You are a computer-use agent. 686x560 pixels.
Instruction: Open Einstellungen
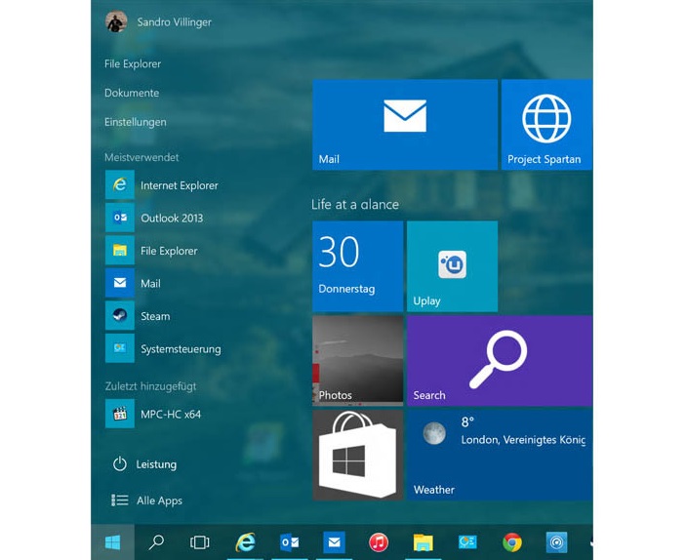point(136,122)
